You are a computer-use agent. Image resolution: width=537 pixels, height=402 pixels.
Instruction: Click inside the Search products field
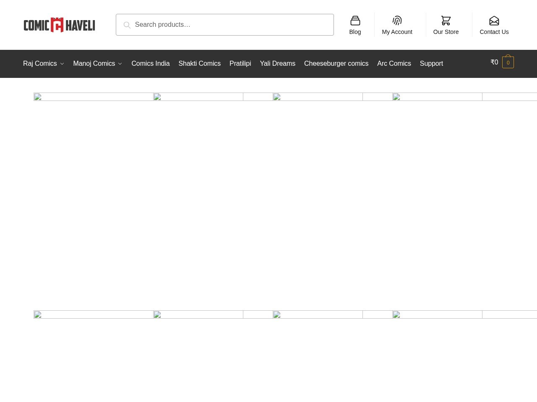coord(231,25)
